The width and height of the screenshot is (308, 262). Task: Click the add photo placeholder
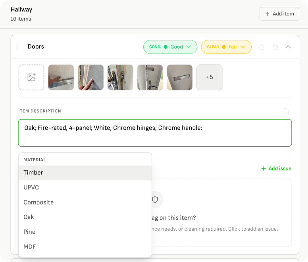click(31, 77)
